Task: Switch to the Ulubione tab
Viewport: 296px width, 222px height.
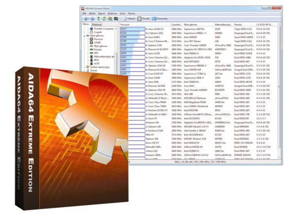Action: (x=97, y=24)
